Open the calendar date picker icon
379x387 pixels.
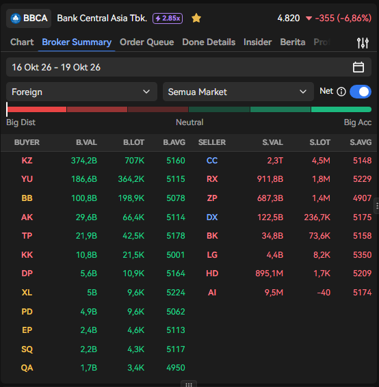click(x=358, y=67)
